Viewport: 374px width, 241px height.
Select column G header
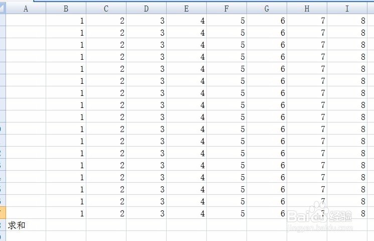click(x=267, y=9)
